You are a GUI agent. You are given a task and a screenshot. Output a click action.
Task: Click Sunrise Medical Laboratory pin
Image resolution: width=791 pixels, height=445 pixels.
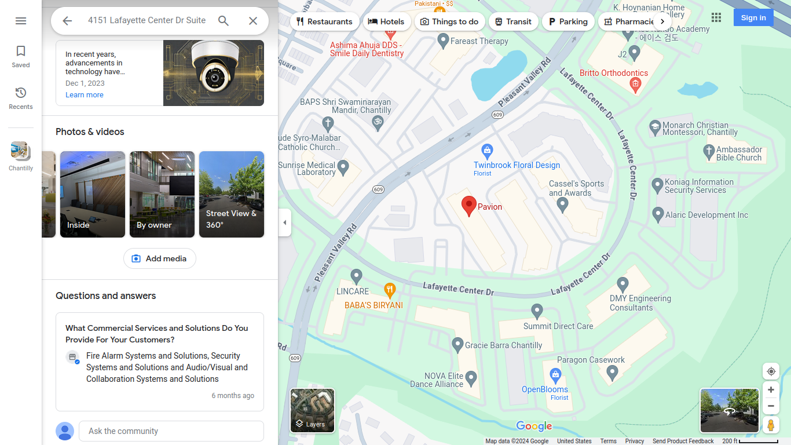pos(343,168)
